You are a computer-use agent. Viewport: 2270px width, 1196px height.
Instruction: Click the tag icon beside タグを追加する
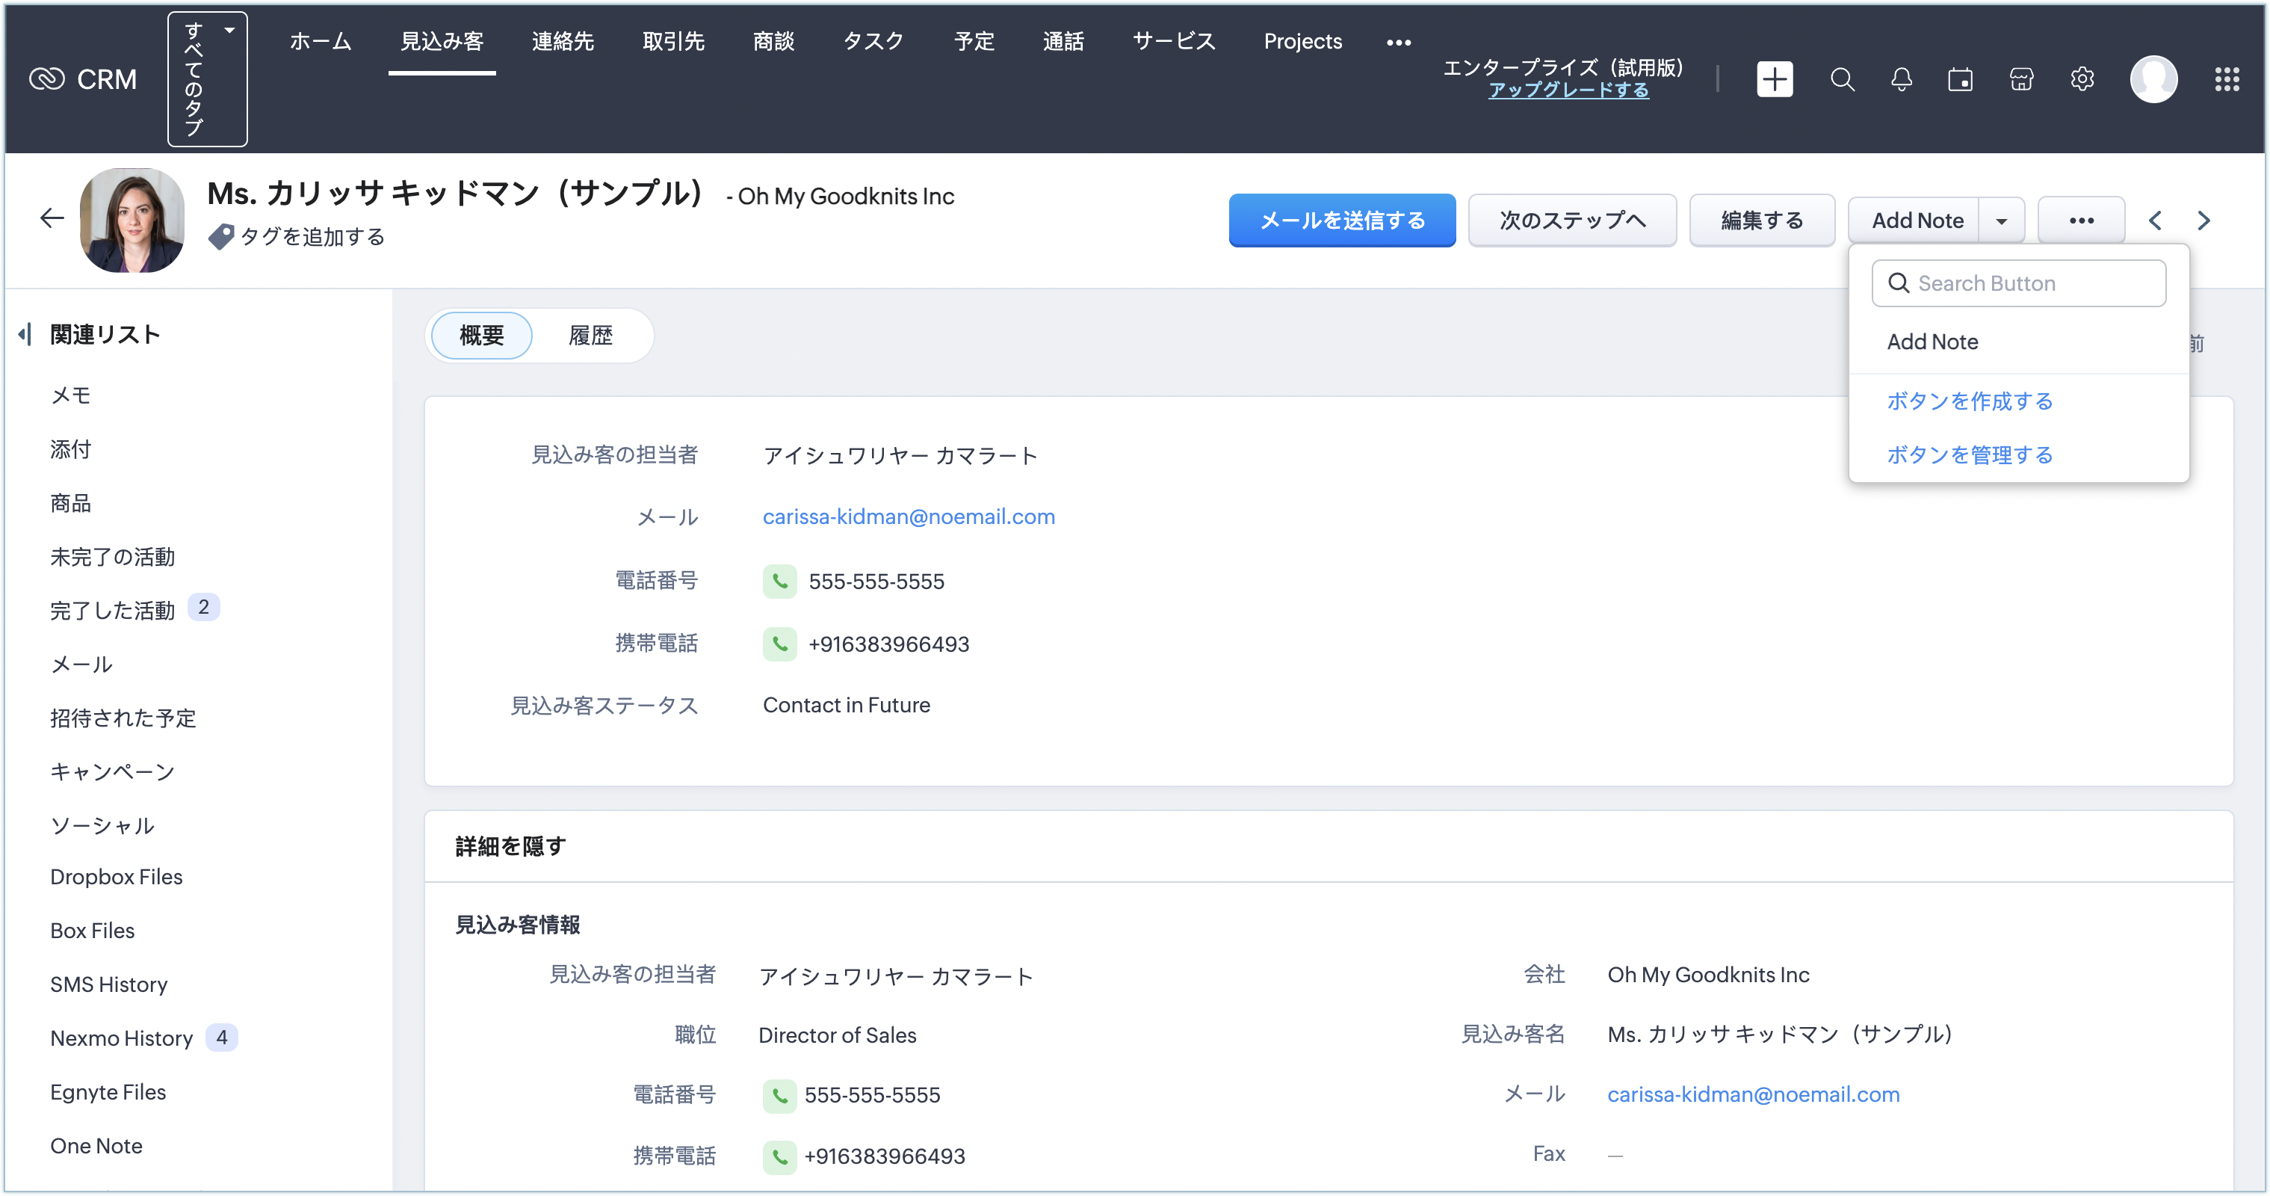tap(220, 236)
